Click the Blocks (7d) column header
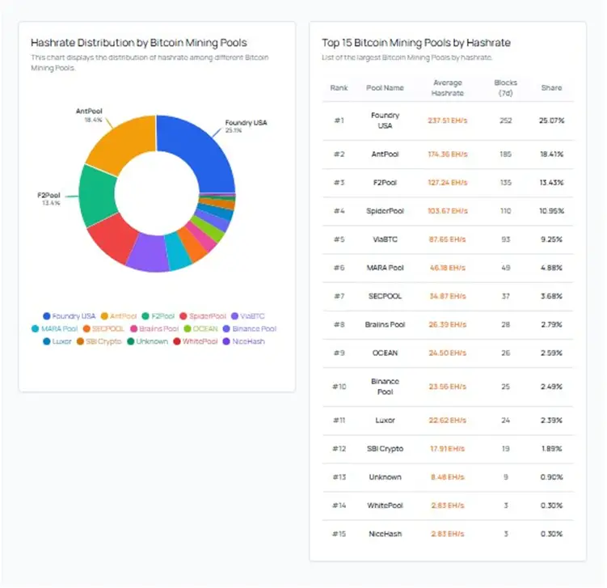The width and height of the screenshot is (607, 588). pyautogui.click(x=506, y=88)
